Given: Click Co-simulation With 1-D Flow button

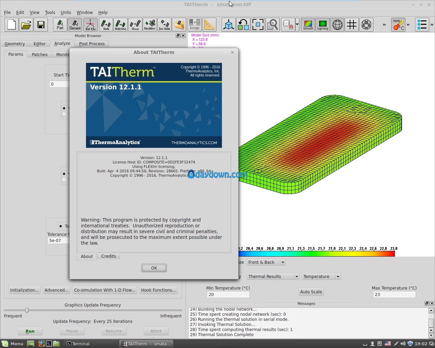Looking at the screenshot, I should tap(105, 290).
